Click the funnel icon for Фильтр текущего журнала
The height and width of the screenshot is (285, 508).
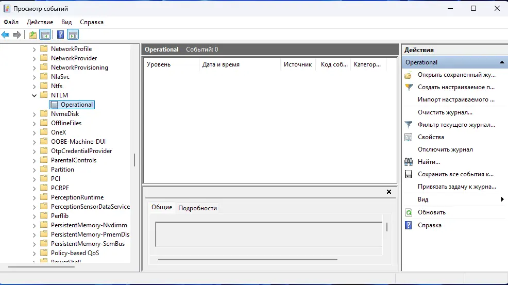coord(409,125)
